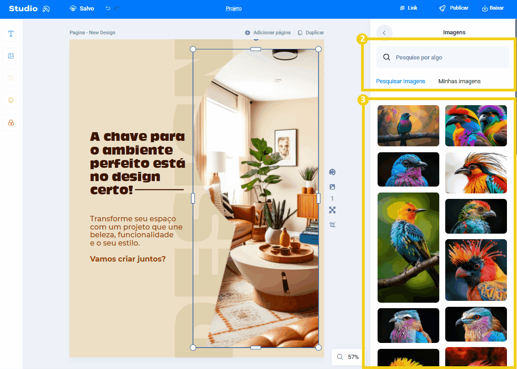Click the left side handle of selected image
Image resolution: width=517 pixels, height=369 pixels.
pyautogui.click(x=193, y=198)
